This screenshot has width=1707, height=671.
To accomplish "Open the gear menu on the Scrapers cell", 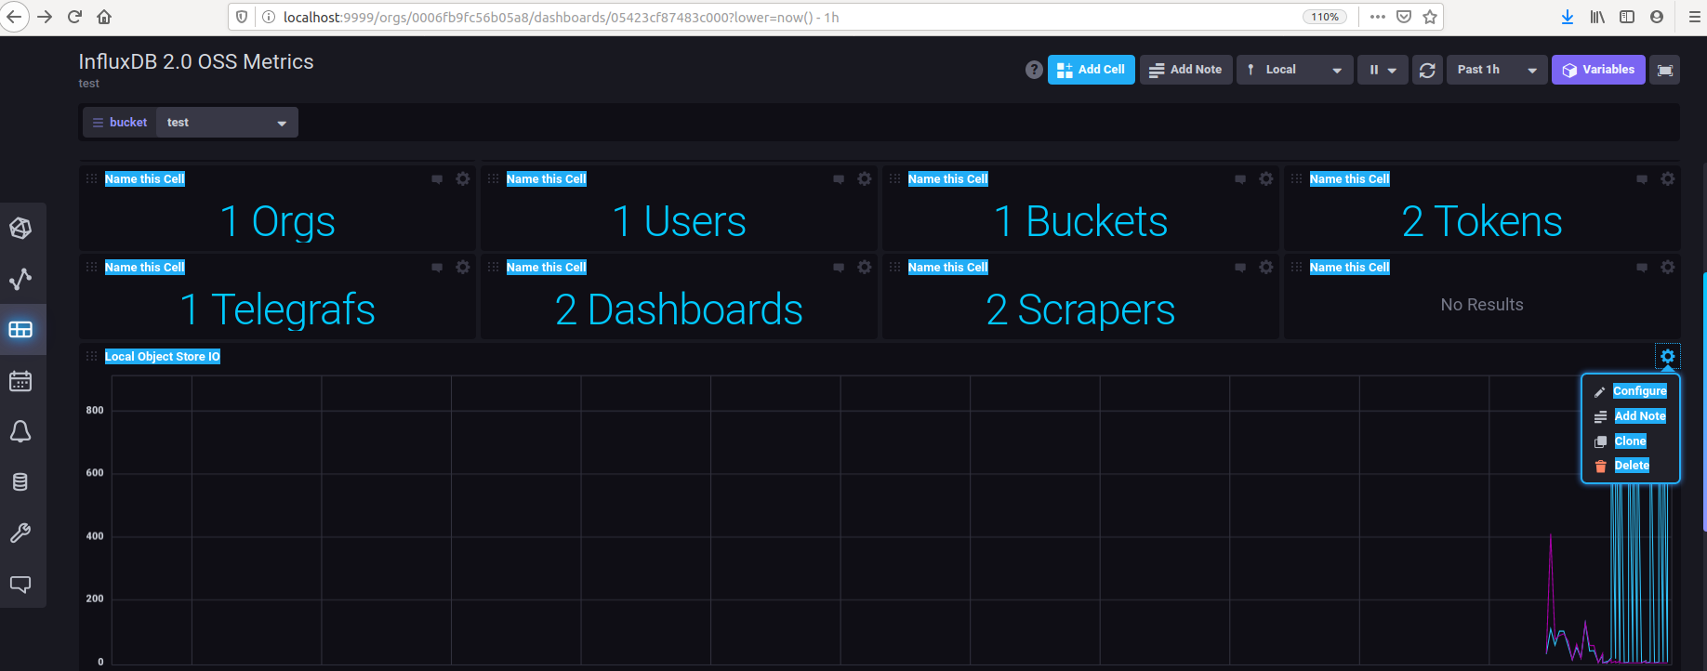I will 1266,267.
